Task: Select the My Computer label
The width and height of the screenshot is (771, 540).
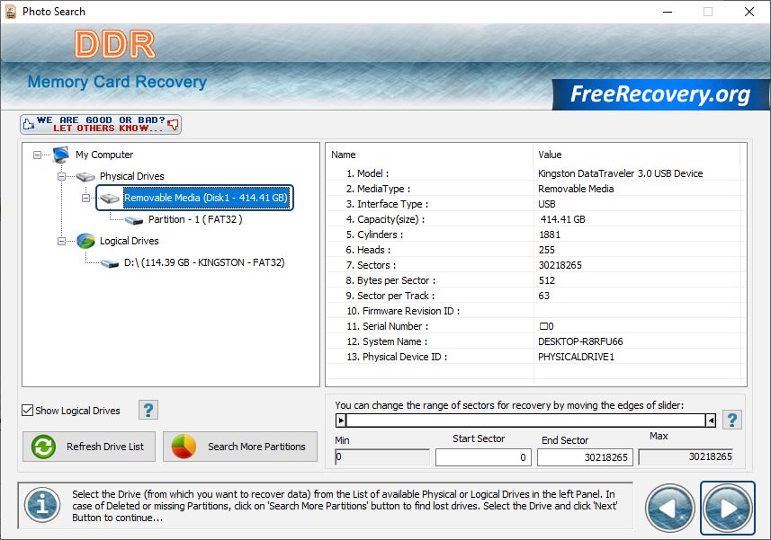Action: click(104, 155)
